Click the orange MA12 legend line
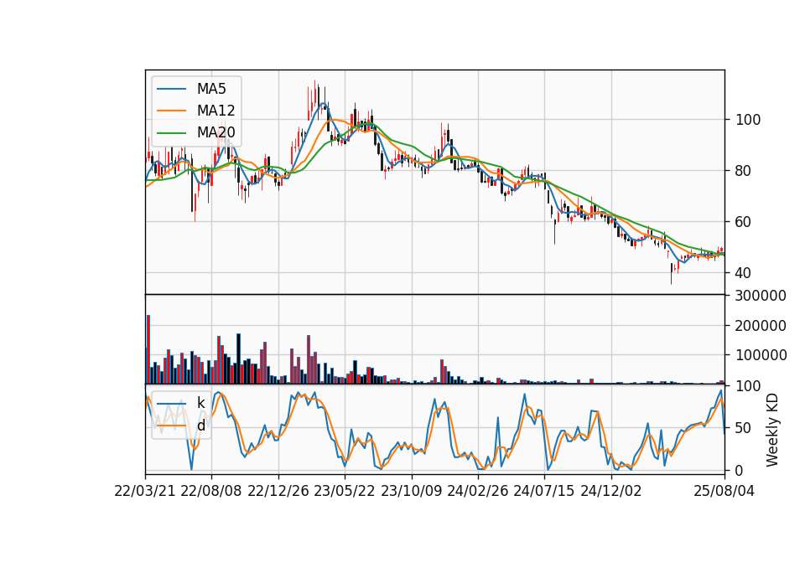This screenshot has height=578, width=805. pyautogui.click(x=171, y=111)
